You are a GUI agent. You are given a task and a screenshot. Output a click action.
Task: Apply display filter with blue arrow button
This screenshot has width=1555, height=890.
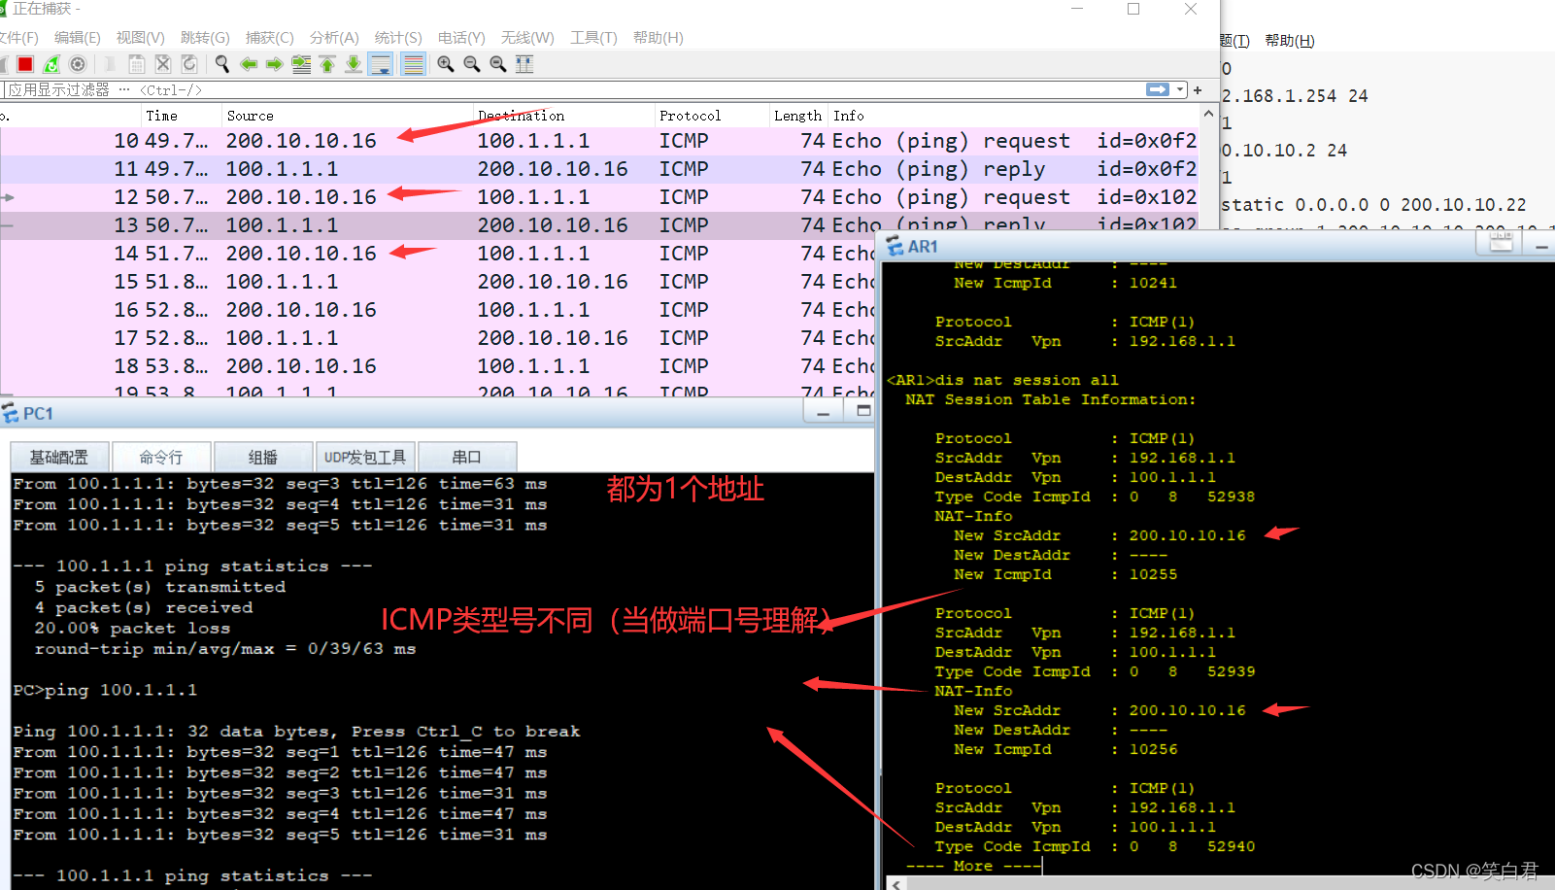(x=1158, y=89)
